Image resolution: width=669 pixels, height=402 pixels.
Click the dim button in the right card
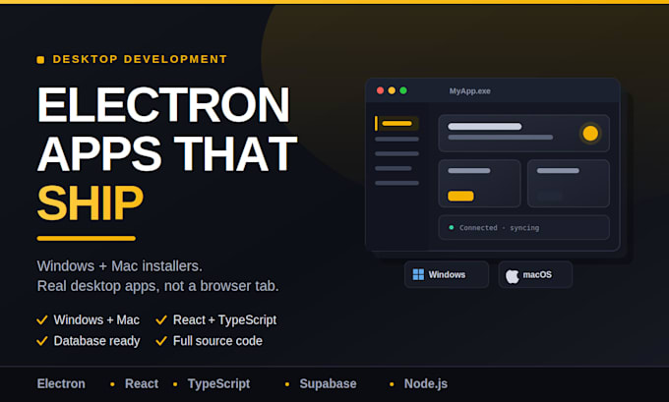(x=550, y=197)
